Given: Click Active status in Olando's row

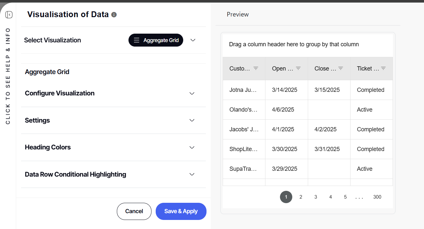Looking at the screenshot, I should coord(372,110).
